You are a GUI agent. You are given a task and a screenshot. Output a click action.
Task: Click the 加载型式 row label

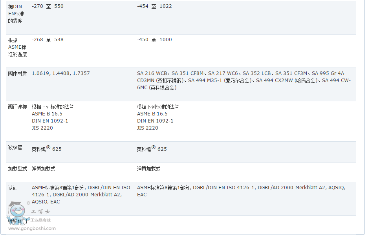point(18,168)
